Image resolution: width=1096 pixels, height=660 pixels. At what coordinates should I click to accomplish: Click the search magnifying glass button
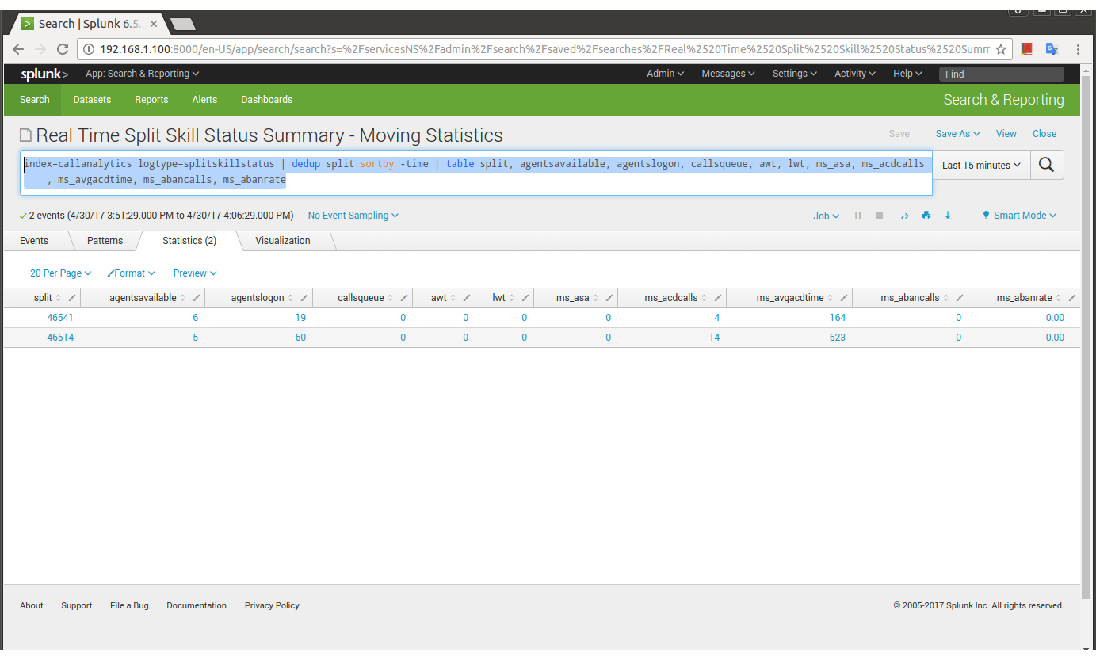[x=1046, y=165]
